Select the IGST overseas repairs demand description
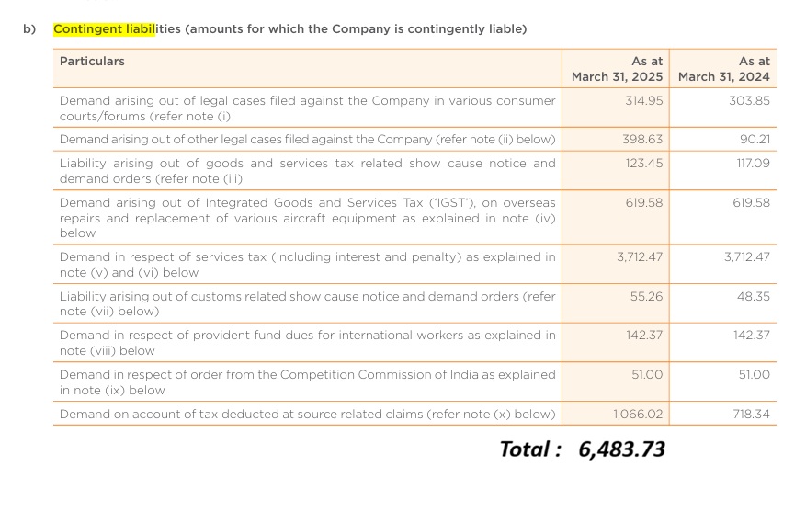Viewport: 806px width, 512px height. pyautogui.click(x=307, y=218)
